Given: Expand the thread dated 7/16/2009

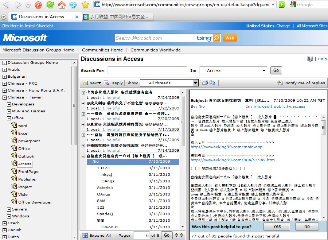Looking at the screenshot, I should pyautogui.click(x=83, y=135).
